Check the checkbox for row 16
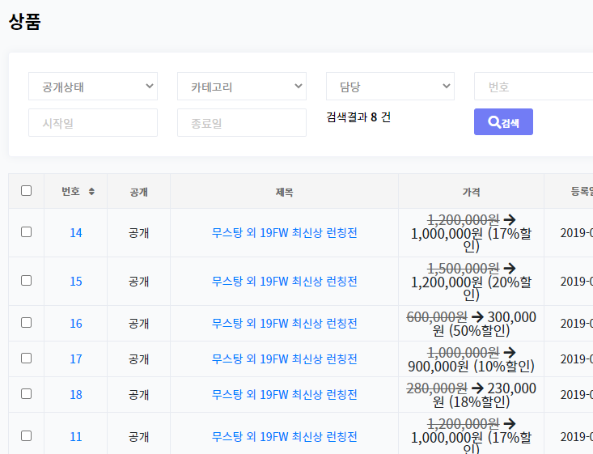The image size is (593, 454). pos(26,323)
